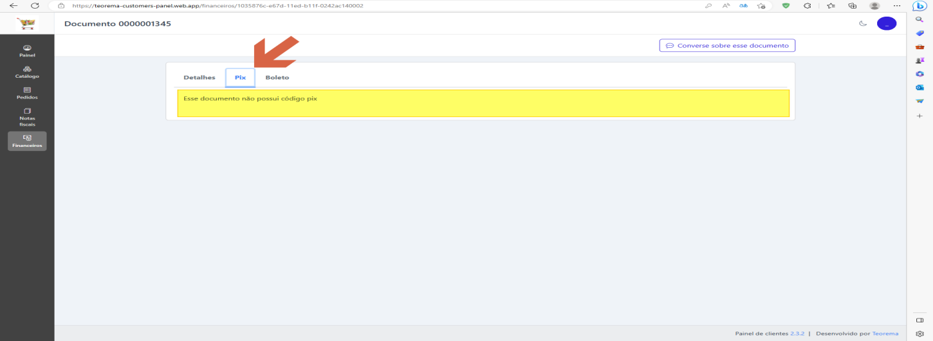The image size is (933, 341).
Task: Click the browser address bar URL
Action: coord(217,5)
